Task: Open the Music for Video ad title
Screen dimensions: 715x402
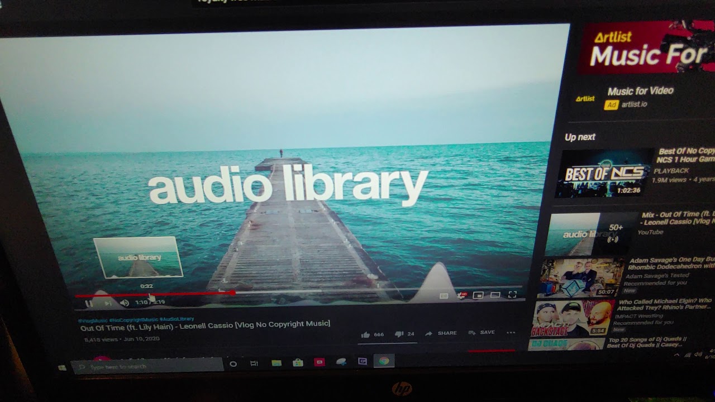Action: [640, 91]
